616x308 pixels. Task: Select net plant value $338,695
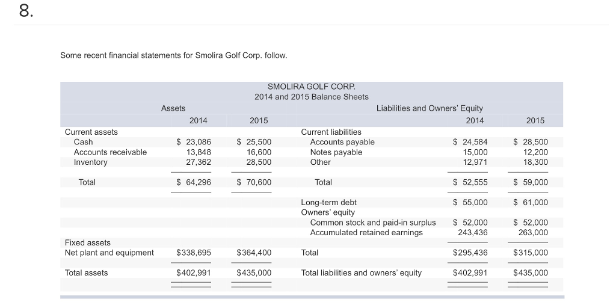[194, 253]
